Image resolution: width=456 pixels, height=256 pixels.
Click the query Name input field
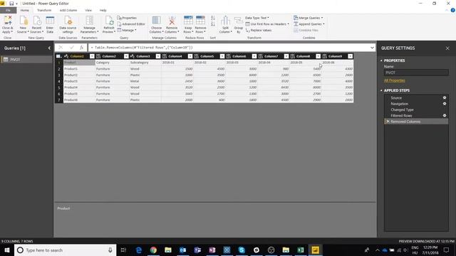coord(416,73)
